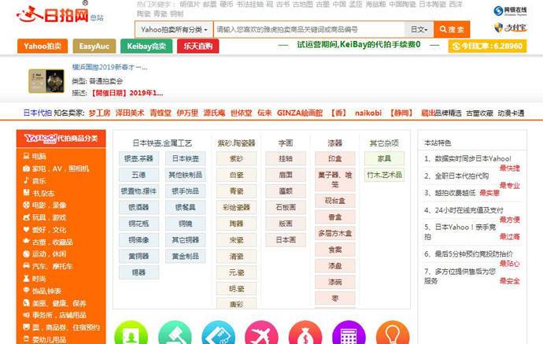Viewport: 543px width, 344px height.
Task: Select the 竹木.艺术品 category button
Action: coord(384,175)
